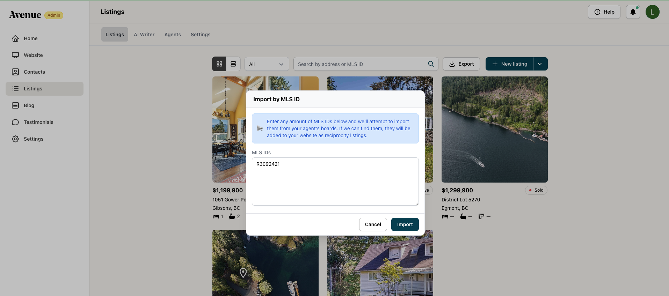Open Blog in the sidebar
This screenshot has height=296, width=669.
click(44, 105)
